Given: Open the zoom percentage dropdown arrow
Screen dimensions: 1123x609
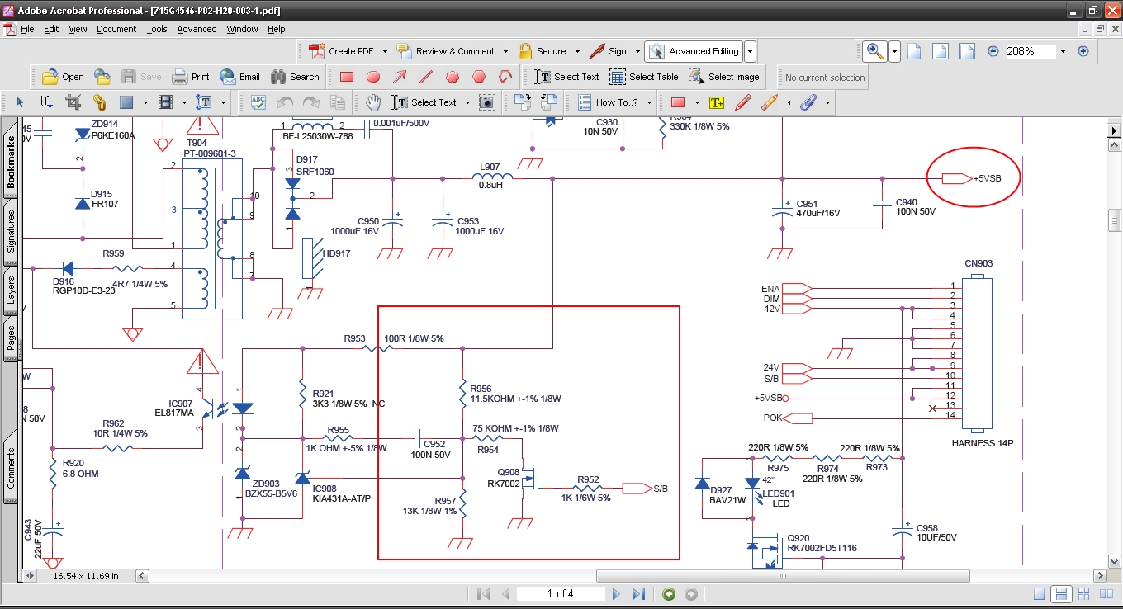Looking at the screenshot, I should coord(1063,51).
